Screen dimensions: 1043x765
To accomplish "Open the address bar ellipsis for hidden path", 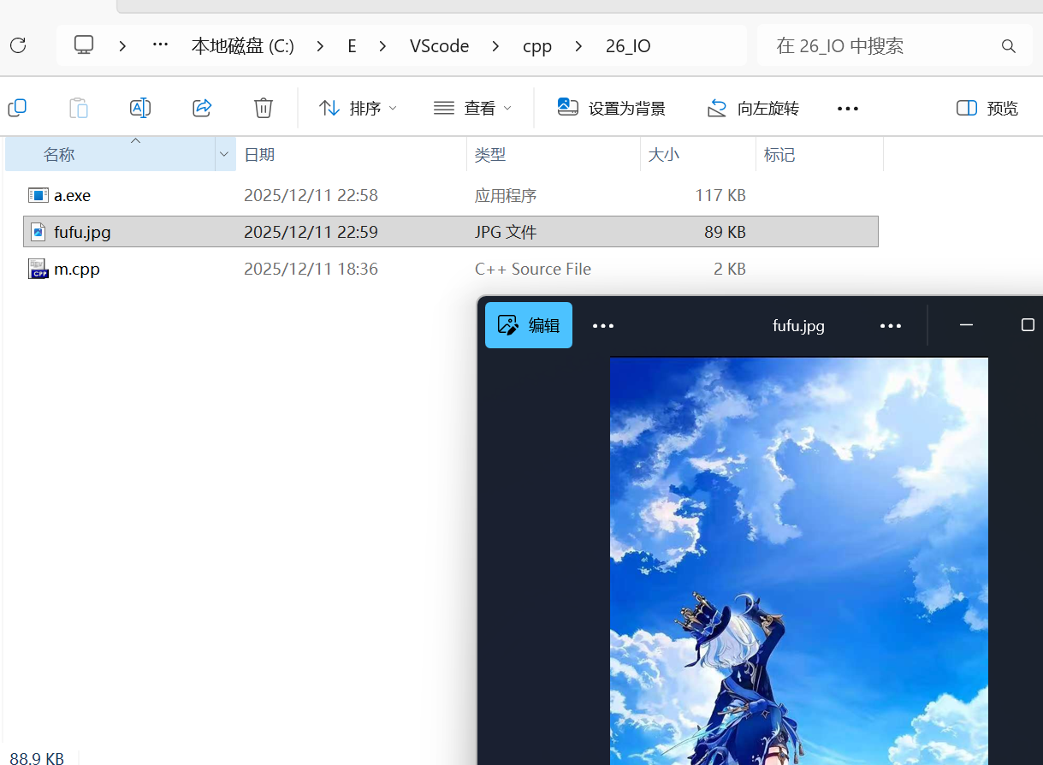I will (x=160, y=44).
